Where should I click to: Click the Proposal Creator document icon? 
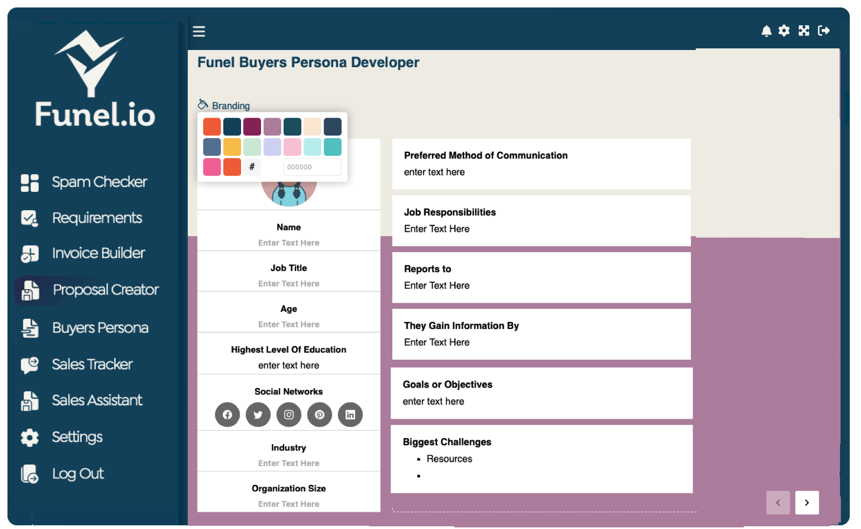click(30, 290)
